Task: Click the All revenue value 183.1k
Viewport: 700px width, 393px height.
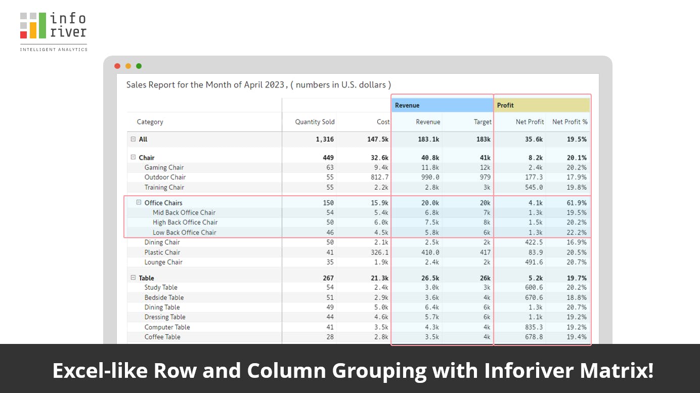Action: click(428, 139)
